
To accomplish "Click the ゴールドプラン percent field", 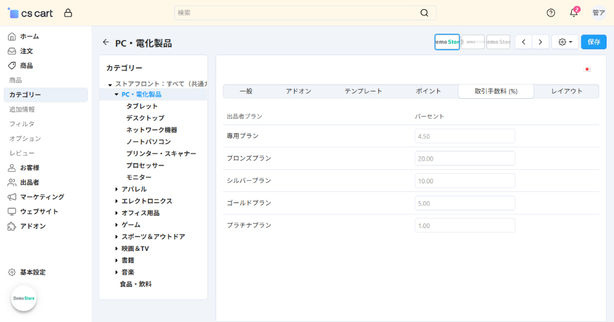I will (x=465, y=203).
